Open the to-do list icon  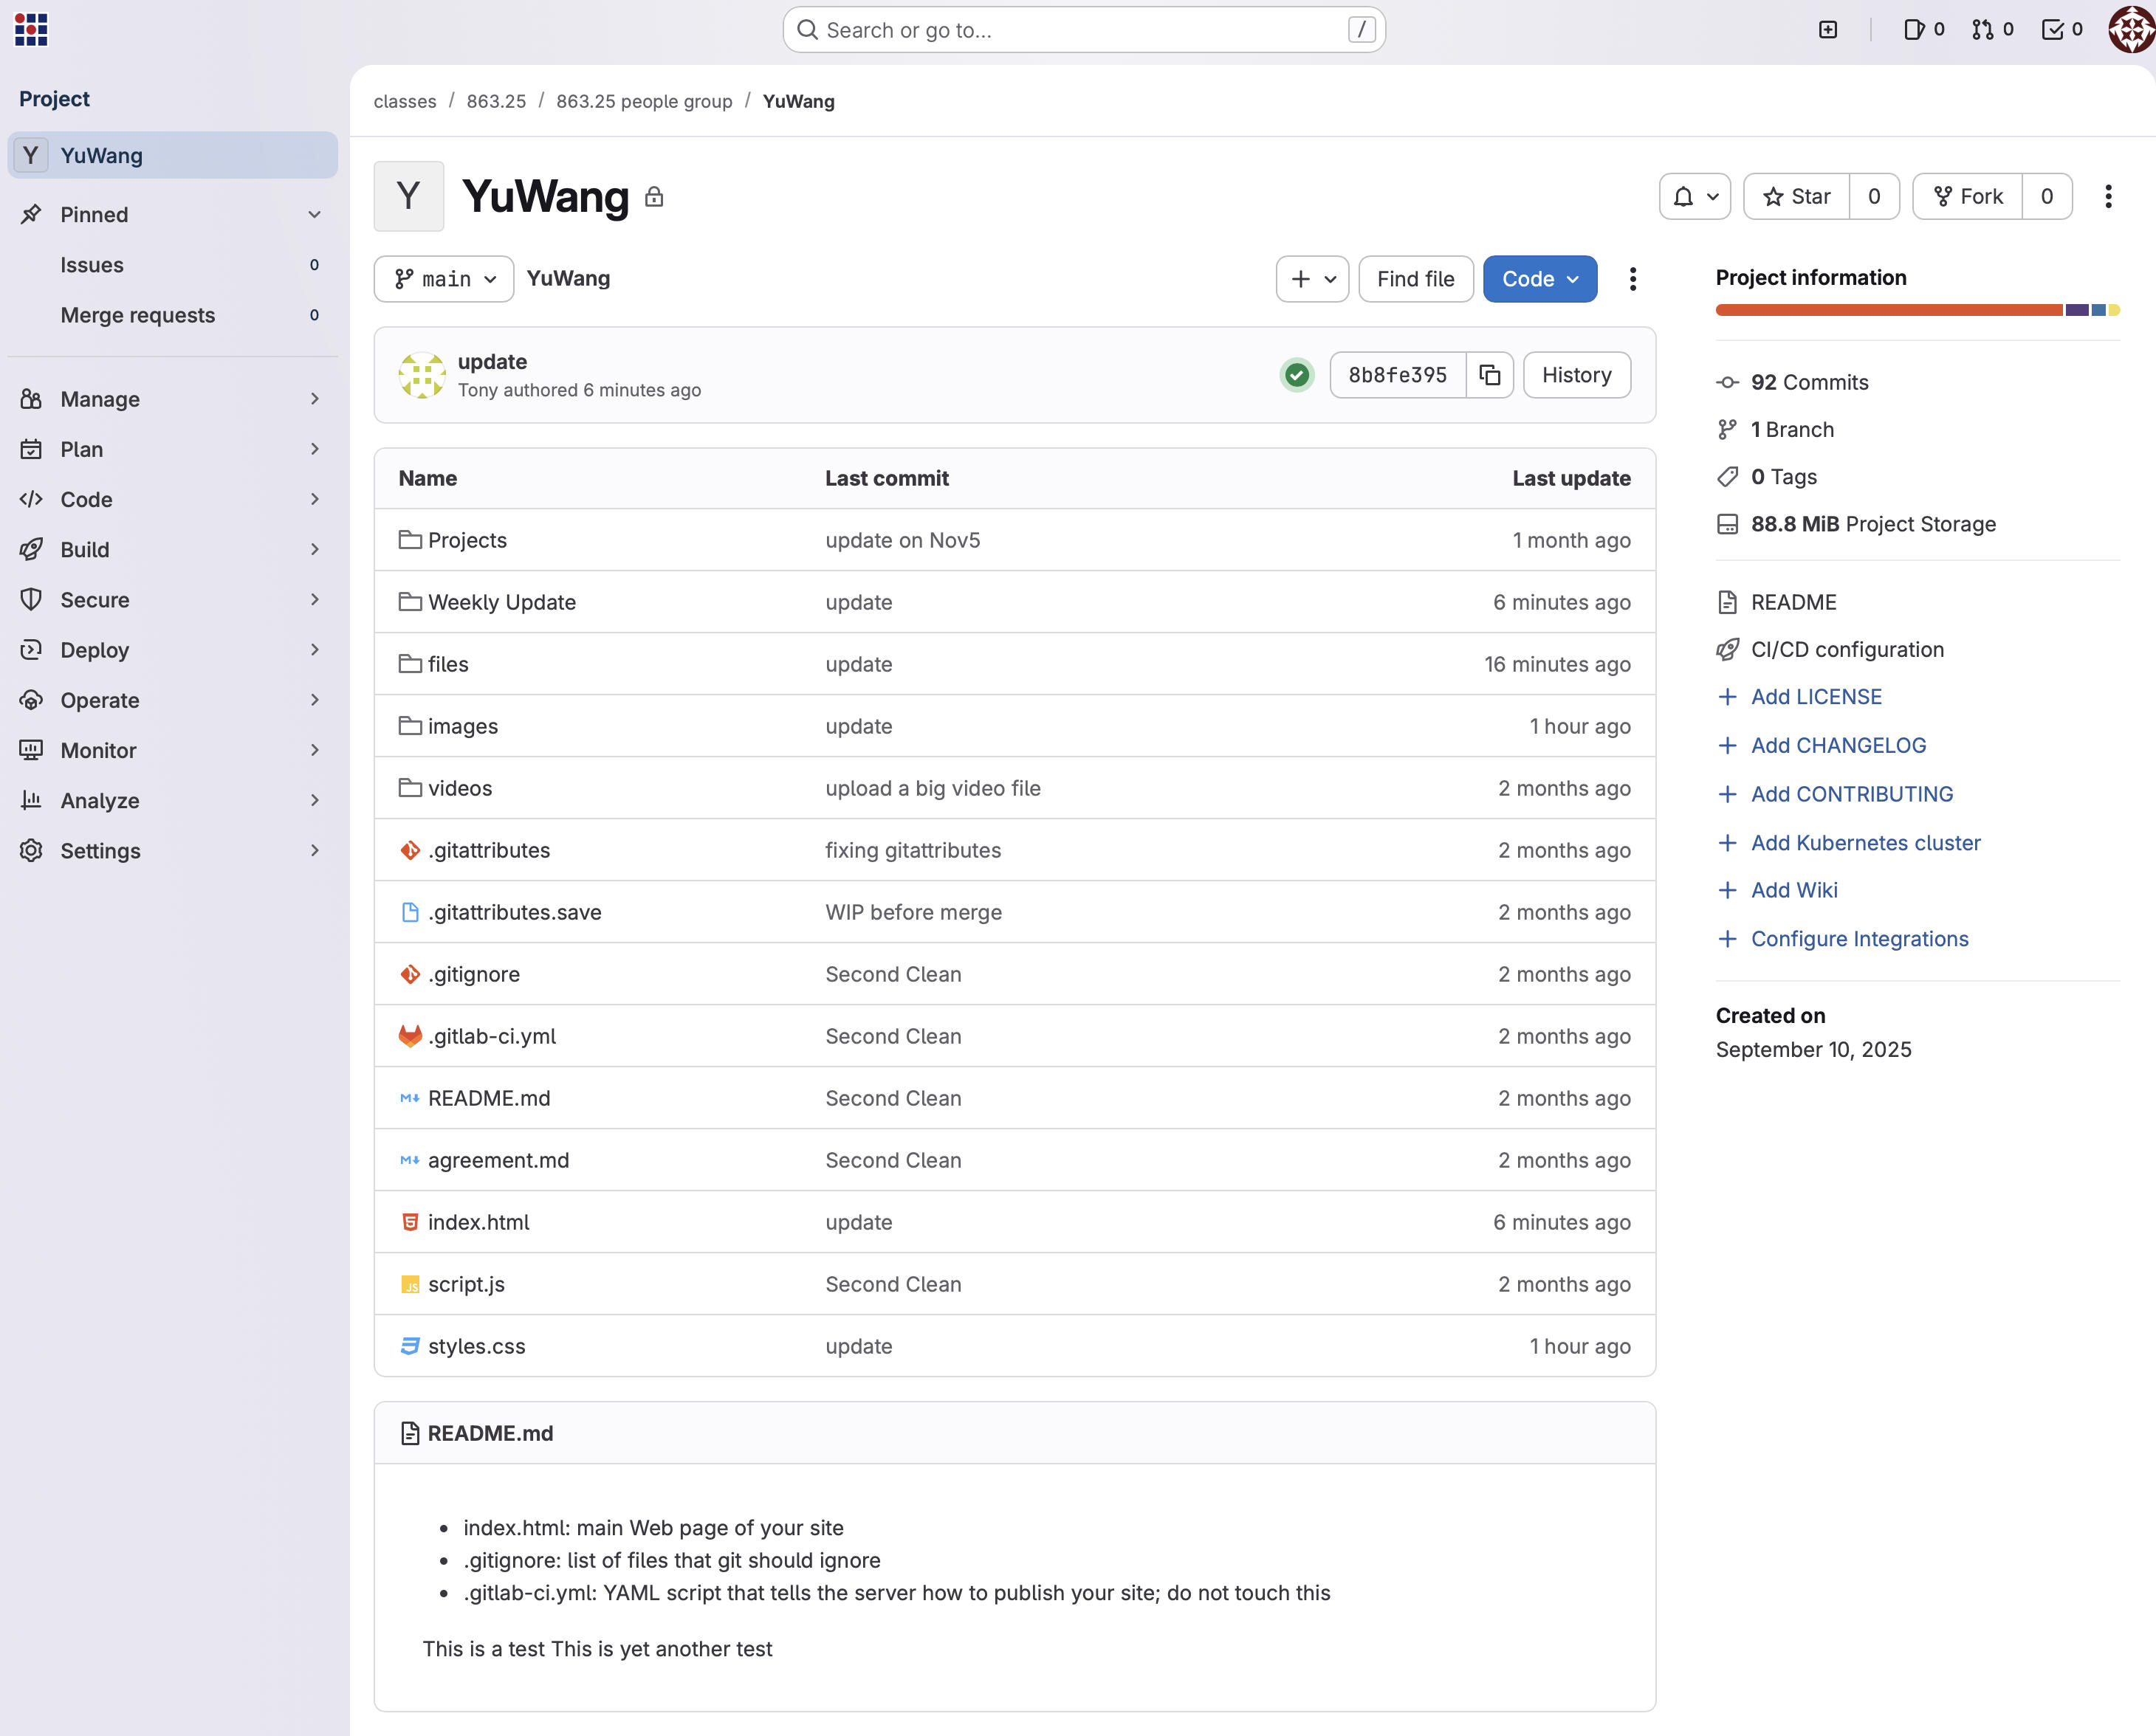[2061, 30]
